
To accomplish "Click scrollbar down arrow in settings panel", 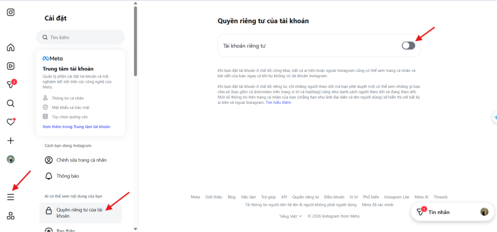I will coord(136,229).
